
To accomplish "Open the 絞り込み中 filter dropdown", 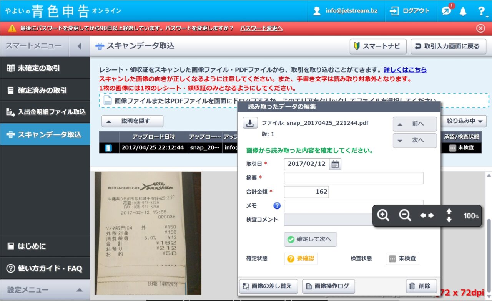I will pos(464,121).
